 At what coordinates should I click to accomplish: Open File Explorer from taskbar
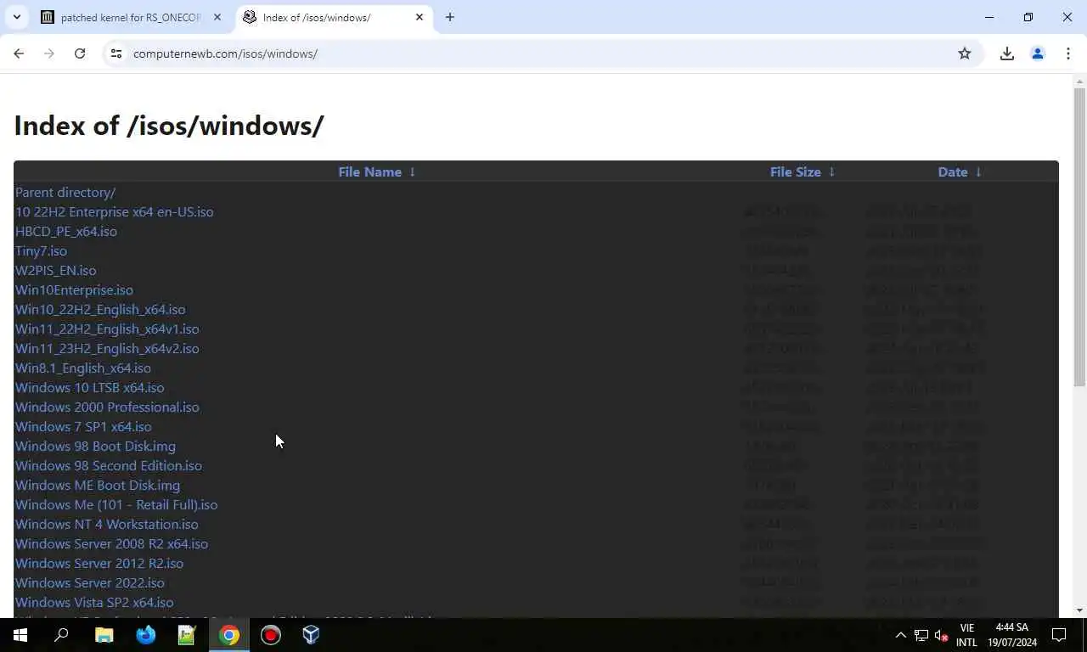104,635
